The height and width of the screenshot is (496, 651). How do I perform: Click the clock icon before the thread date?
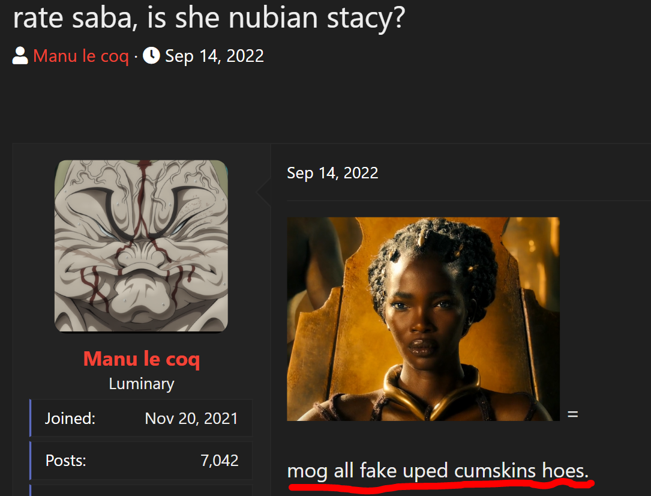tap(152, 56)
